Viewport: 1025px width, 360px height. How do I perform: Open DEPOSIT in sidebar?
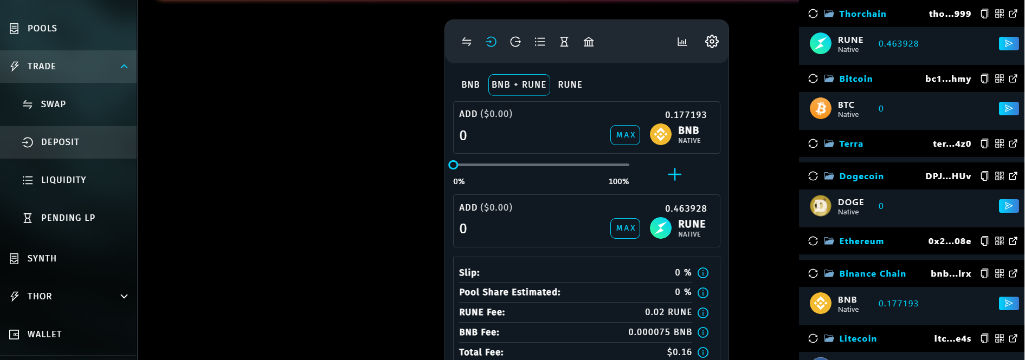pyautogui.click(x=68, y=142)
